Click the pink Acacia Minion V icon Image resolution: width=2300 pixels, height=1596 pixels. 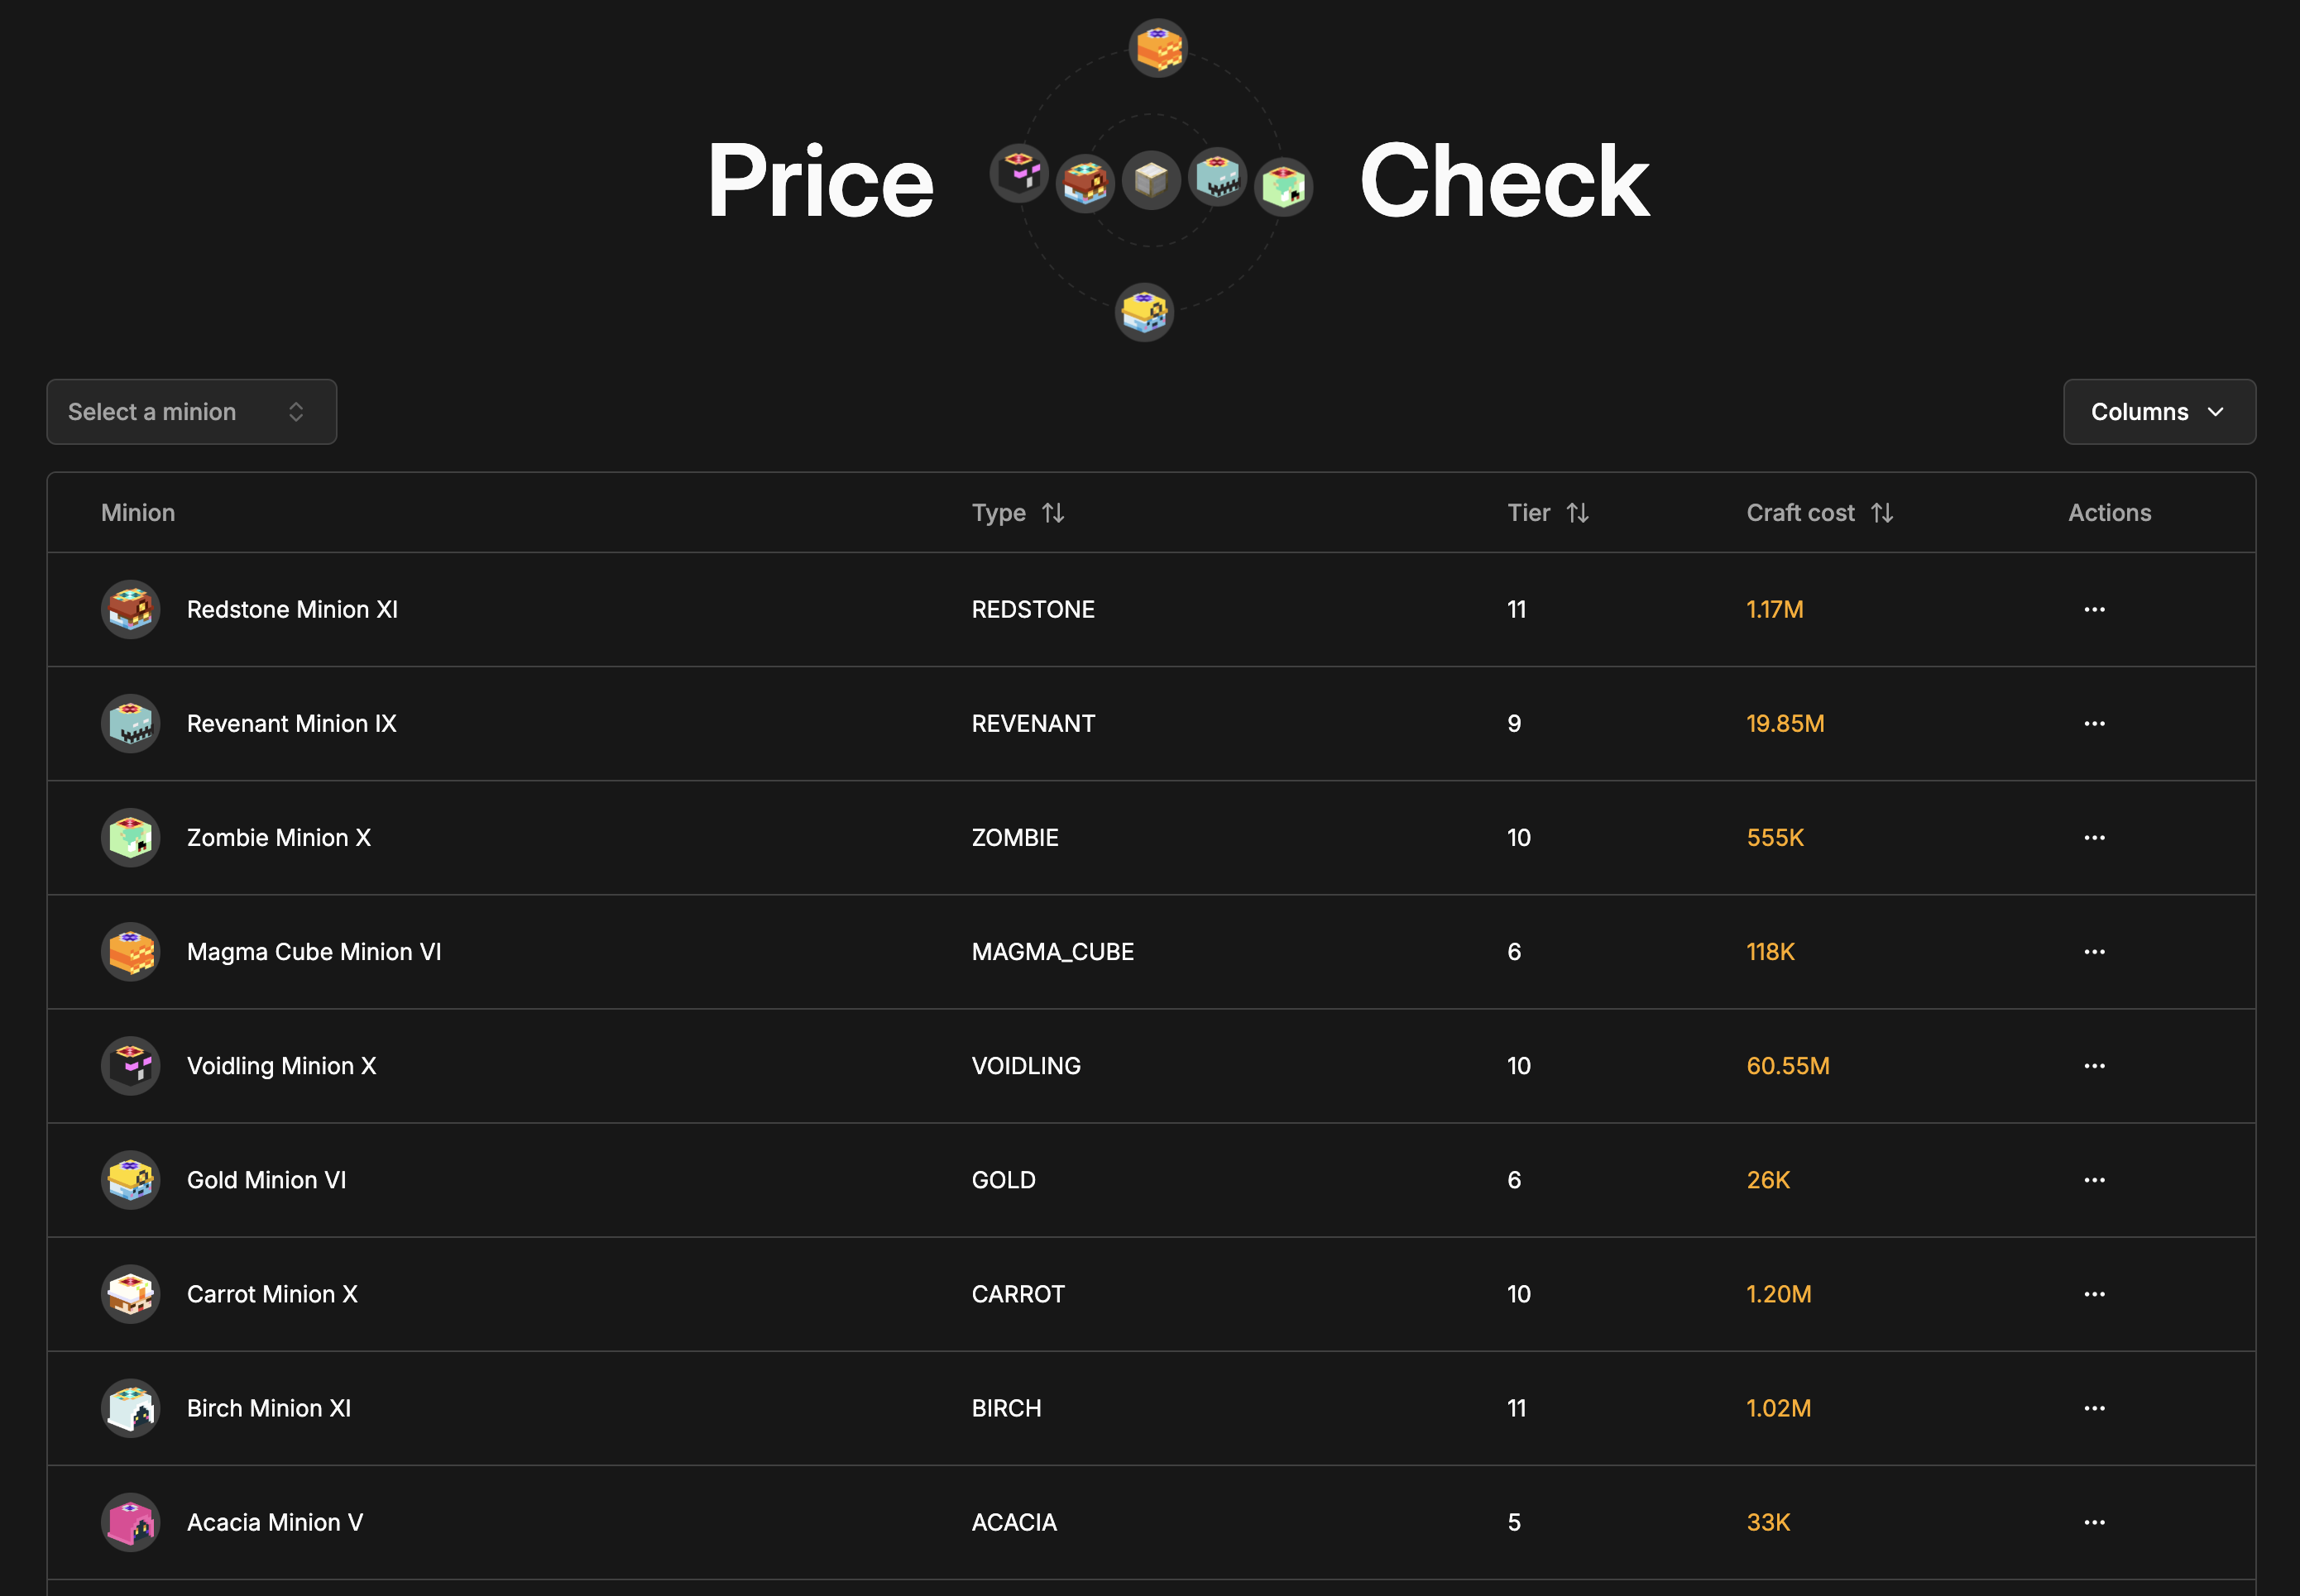pos(130,1521)
